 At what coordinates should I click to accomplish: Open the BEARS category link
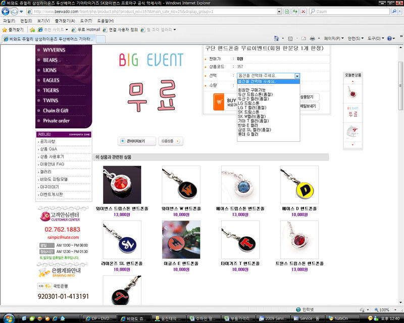point(50,60)
